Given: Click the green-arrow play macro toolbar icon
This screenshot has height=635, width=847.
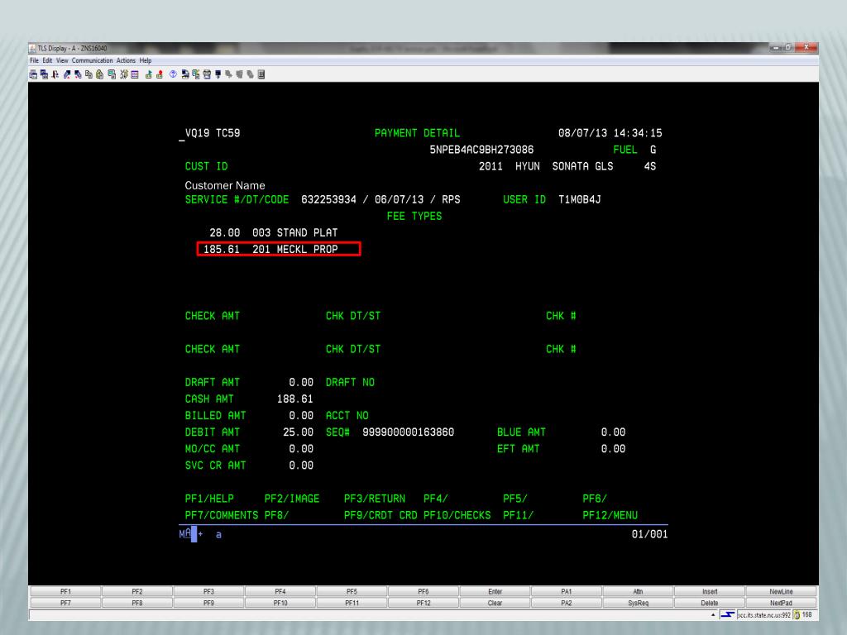Looking at the screenshot, I should pyautogui.click(x=149, y=74).
